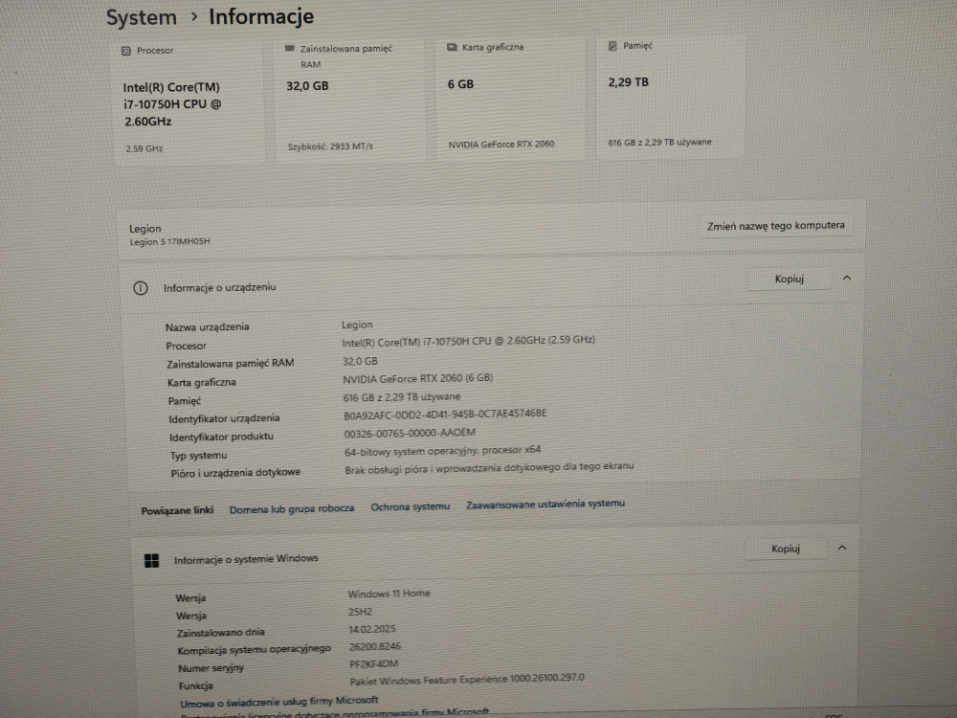Click the Pamięć storage drive icon

pos(612,45)
